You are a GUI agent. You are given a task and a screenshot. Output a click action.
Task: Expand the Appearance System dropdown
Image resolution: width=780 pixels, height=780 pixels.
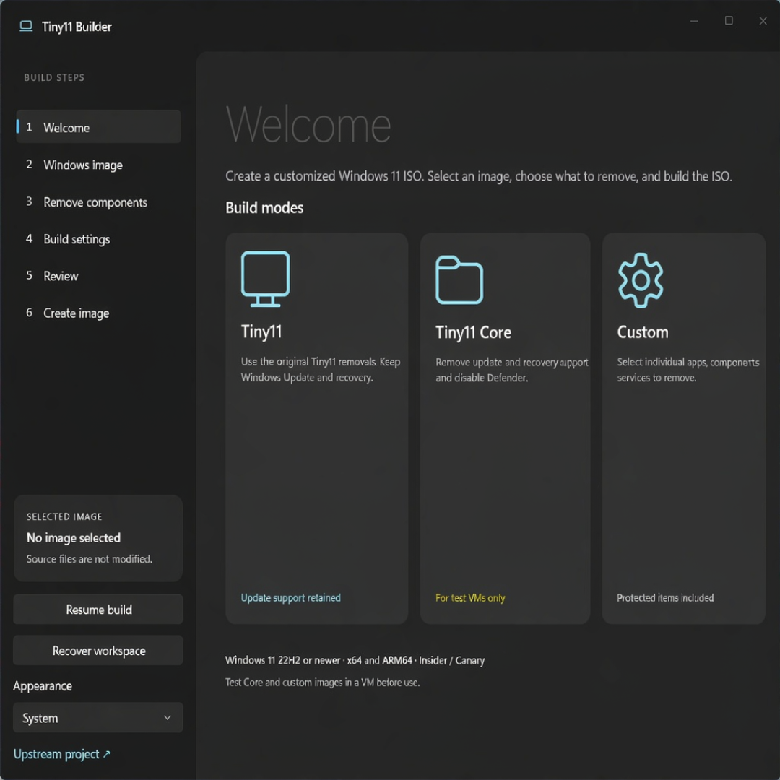[98, 717]
